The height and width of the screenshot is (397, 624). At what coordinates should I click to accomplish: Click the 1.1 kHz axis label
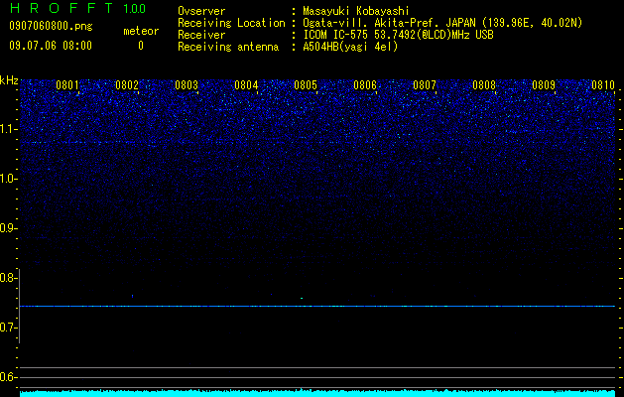coord(8,129)
